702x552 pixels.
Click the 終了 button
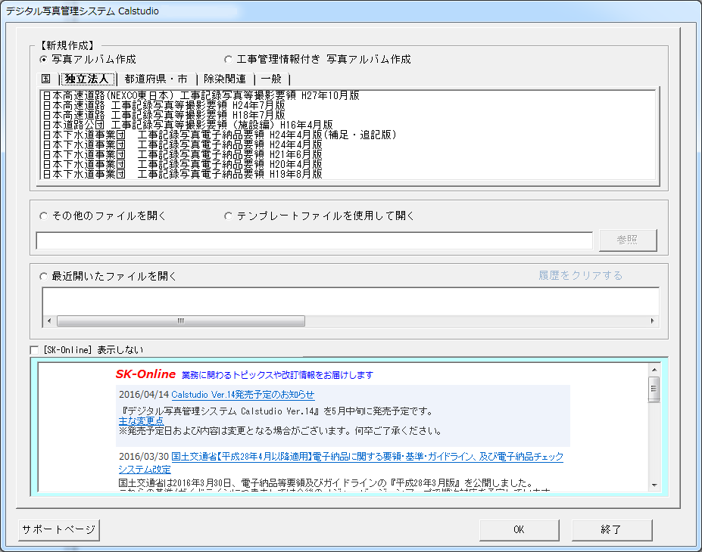click(x=611, y=529)
